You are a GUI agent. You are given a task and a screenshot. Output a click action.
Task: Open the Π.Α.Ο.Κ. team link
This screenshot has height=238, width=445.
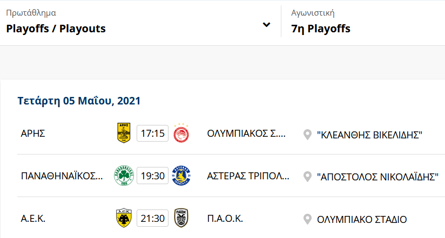[x=225, y=219]
